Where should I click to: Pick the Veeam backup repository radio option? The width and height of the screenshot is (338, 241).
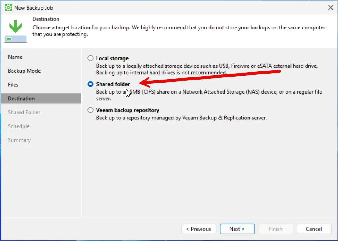point(90,110)
